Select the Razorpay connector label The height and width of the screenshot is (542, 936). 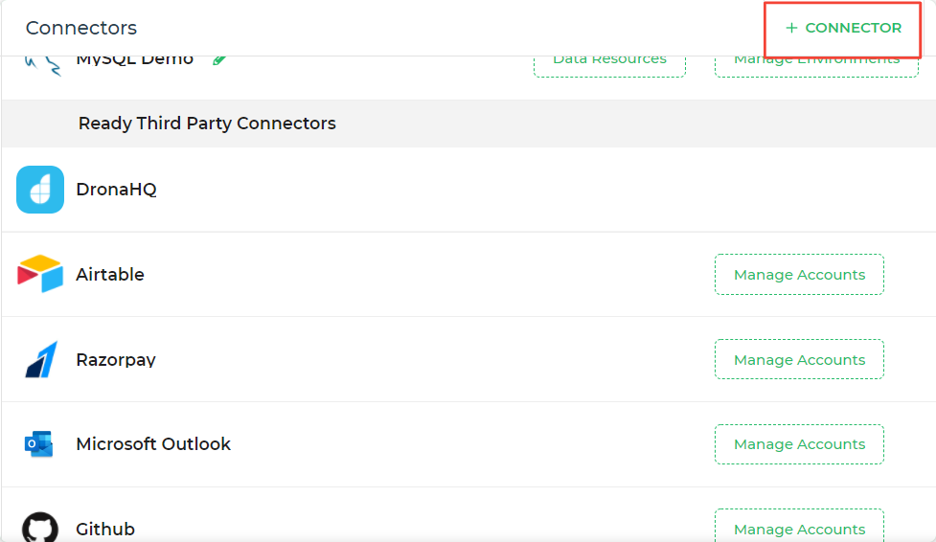pyautogui.click(x=116, y=360)
